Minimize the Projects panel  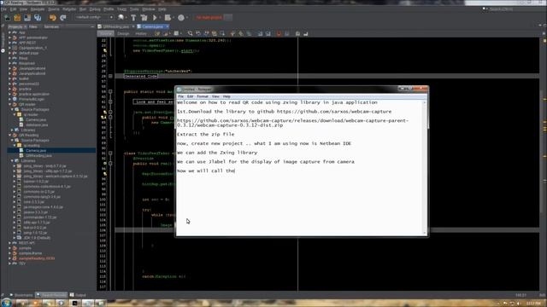tap(92, 26)
